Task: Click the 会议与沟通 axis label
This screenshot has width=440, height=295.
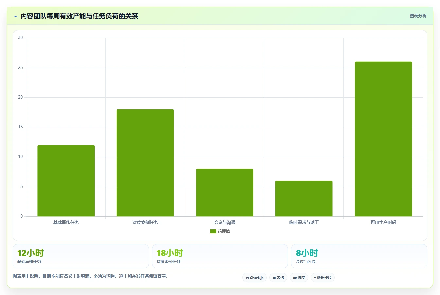Action: [225, 222]
